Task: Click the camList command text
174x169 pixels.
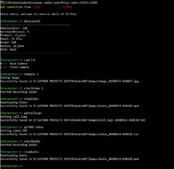Action: click(x=30, y=60)
